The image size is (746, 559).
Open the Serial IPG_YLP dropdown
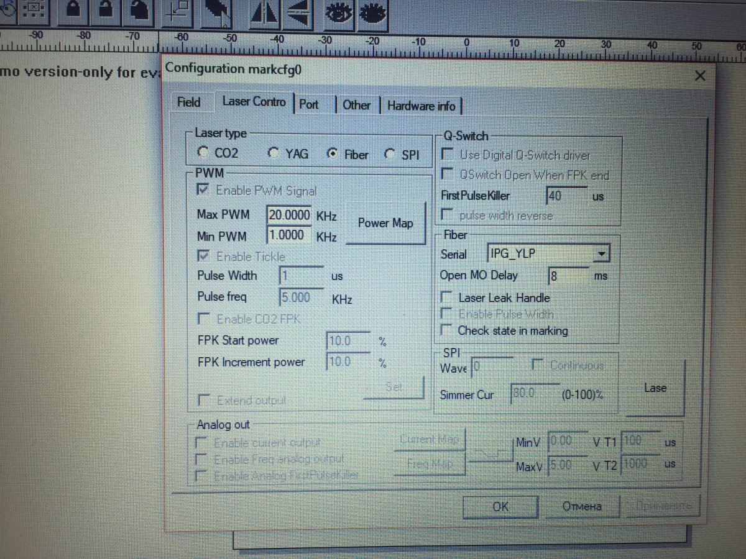point(601,254)
